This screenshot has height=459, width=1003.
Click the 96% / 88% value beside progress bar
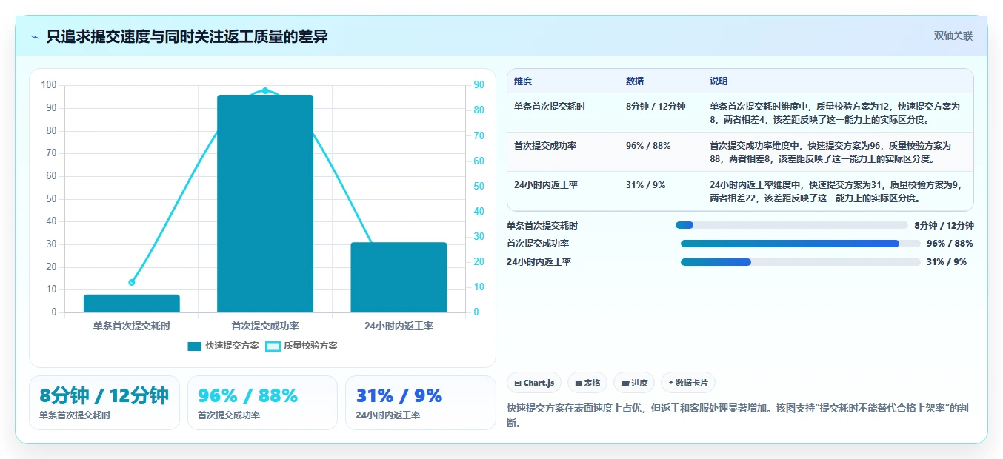pos(950,244)
